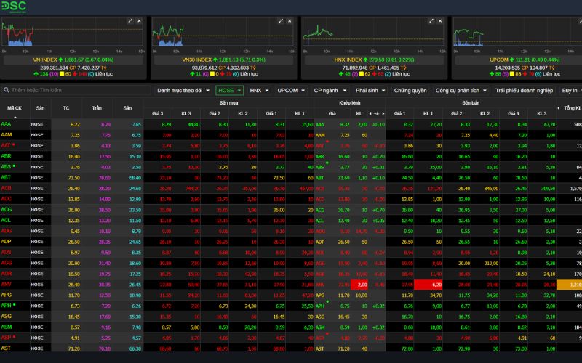
Task: Click the TC column header
Action: pyautogui.click(x=66, y=108)
